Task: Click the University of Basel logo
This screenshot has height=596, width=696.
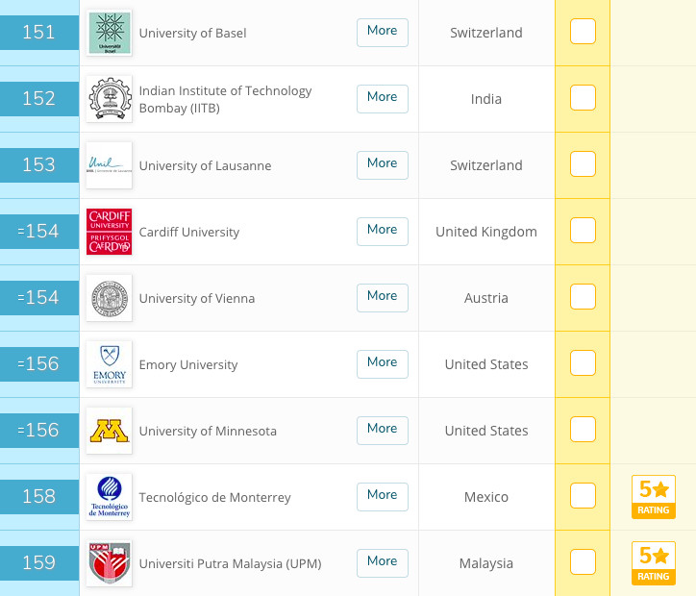Action: tap(110, 33)
